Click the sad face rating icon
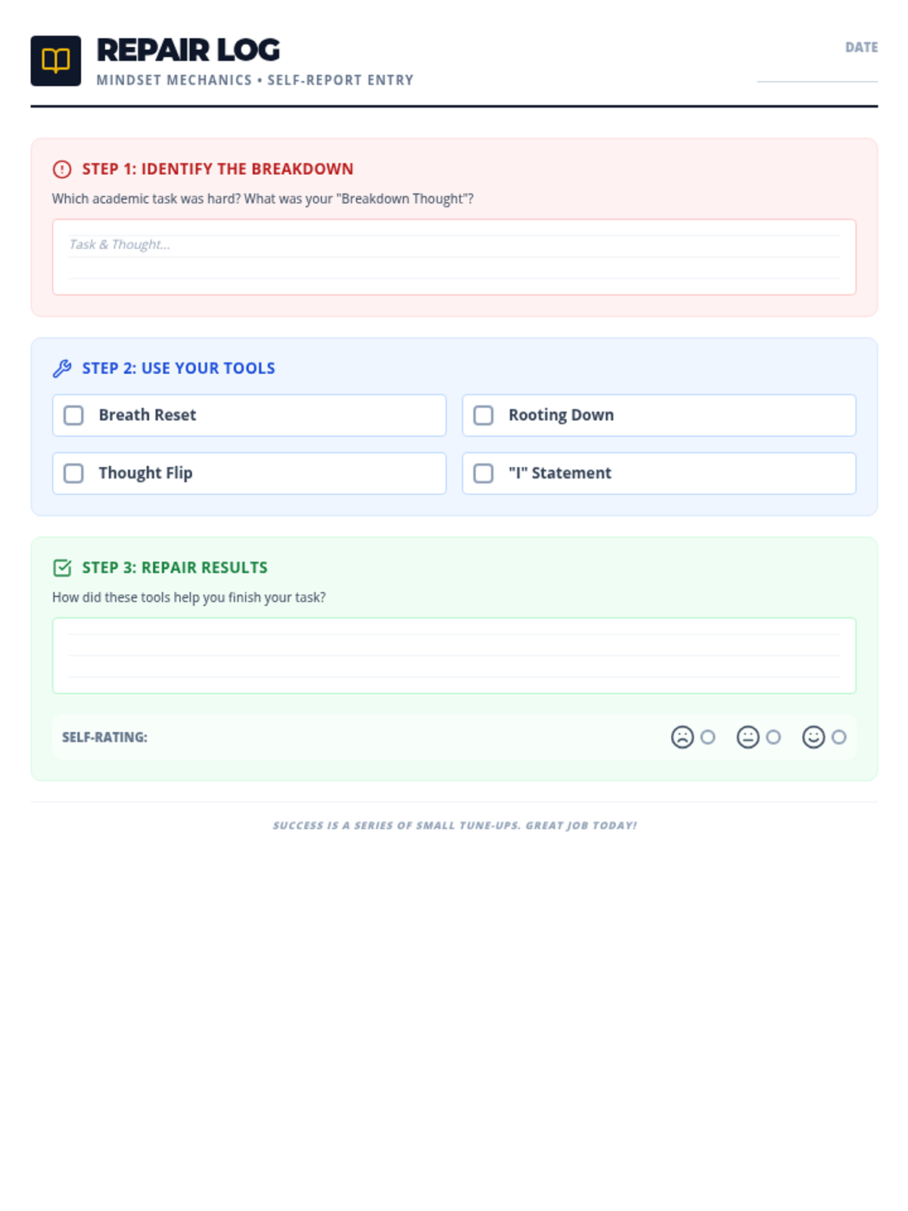 [682, 737]
